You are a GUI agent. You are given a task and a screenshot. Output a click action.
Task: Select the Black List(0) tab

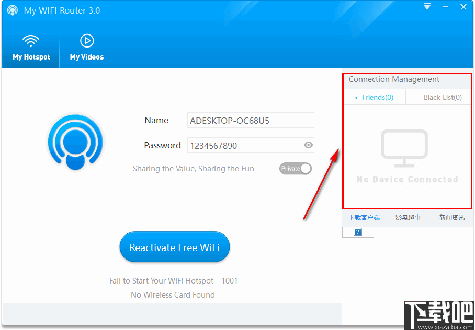(x=438, y=97)
